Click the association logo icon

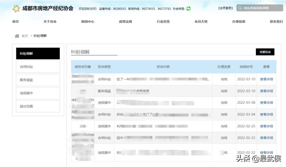tap(16, 8)
